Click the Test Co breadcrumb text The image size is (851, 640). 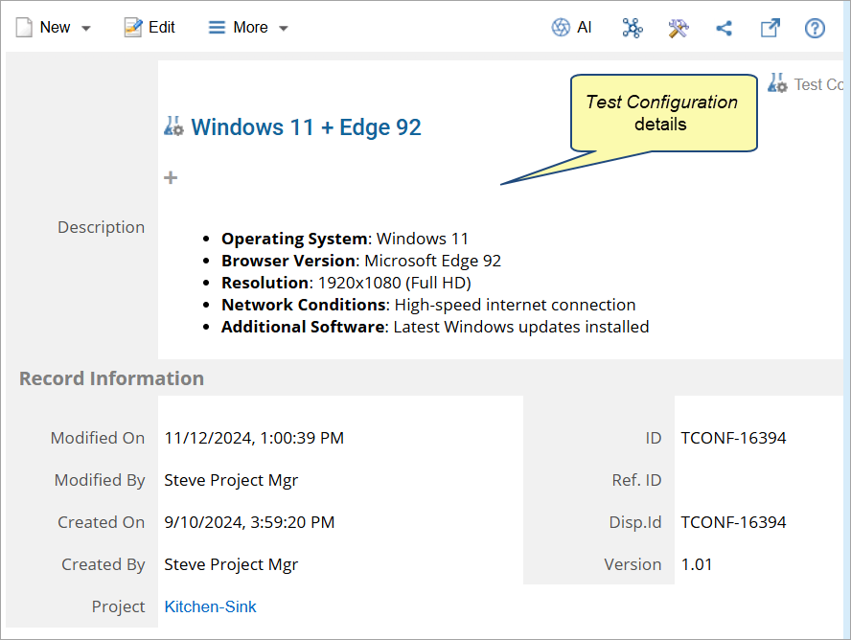[818, 84]
